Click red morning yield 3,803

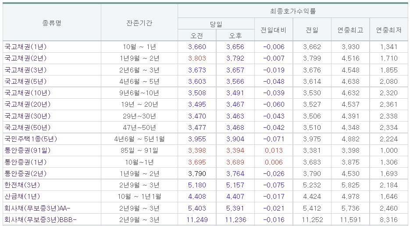tap(197, 58)
